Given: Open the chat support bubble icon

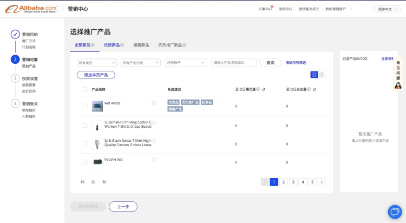Looking at the screenshot, I should 395,212.
